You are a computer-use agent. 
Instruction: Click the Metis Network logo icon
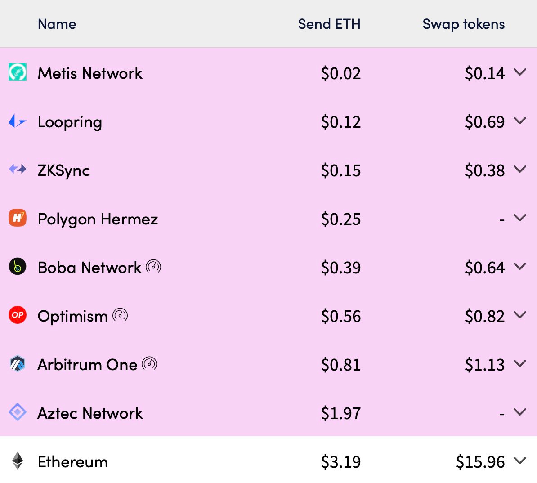18,72
